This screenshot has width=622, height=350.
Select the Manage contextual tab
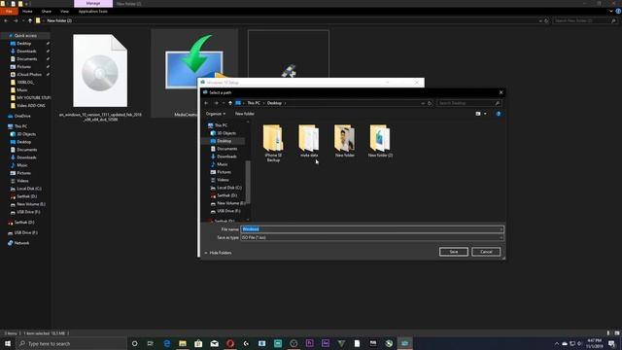coord(93,4)
